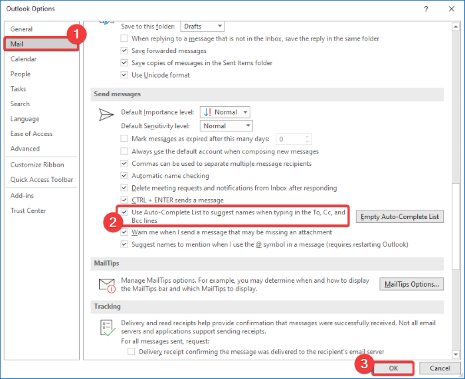Disable CTRL + ENTER sends a message
Screen dimensions: 465x379
coord(124,200)
